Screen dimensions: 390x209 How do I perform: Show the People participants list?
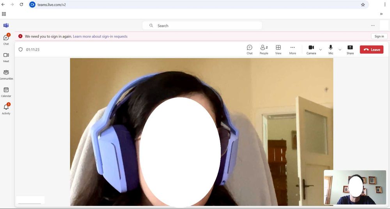264,49
